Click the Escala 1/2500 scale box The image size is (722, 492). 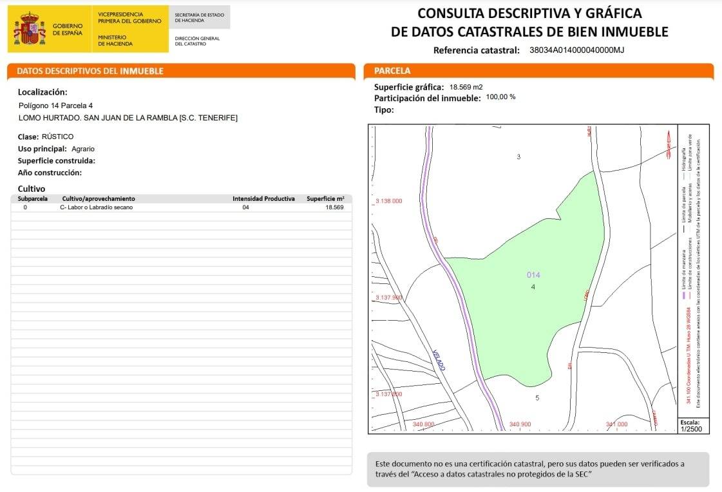[x=692, y=426]
